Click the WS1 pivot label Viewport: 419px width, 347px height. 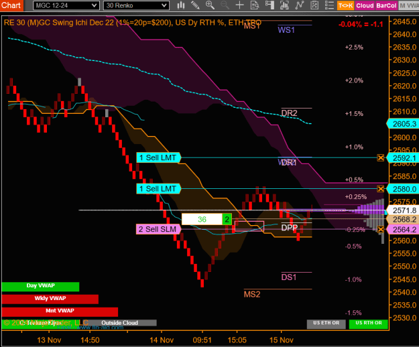pyautogui.click(x=286, y=30)
